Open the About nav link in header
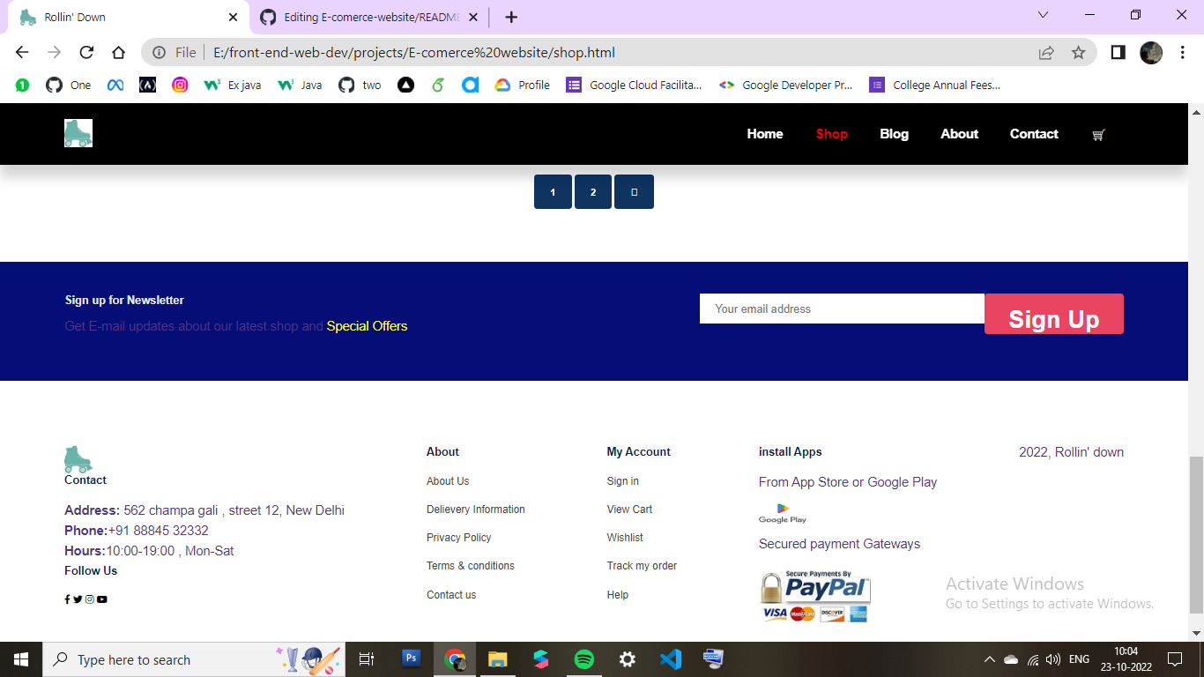Image resolution: width=1204 pixels, height=677 pixels. 959,134
